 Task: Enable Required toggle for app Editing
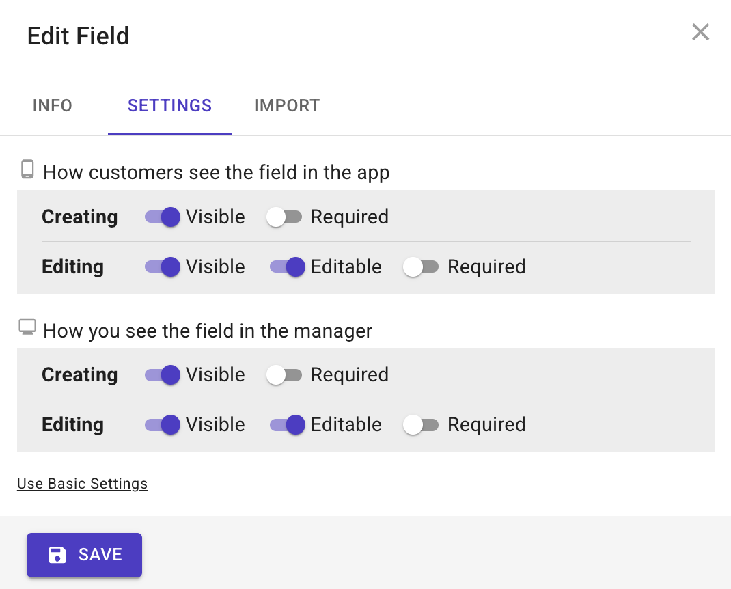pos(421,267)
